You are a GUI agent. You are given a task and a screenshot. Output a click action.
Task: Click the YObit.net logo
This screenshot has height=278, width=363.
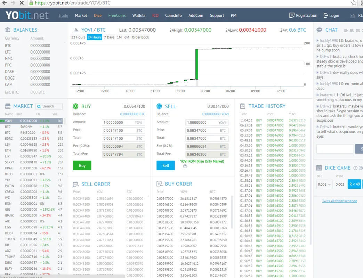pyautogui.click(x=27, y=15)
